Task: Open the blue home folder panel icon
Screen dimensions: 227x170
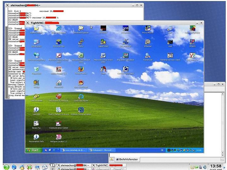Action: coord(14,167)
